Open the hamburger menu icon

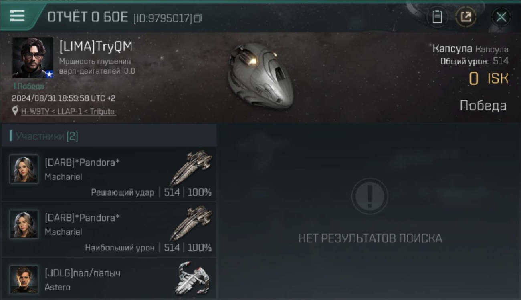pos(17,16)
